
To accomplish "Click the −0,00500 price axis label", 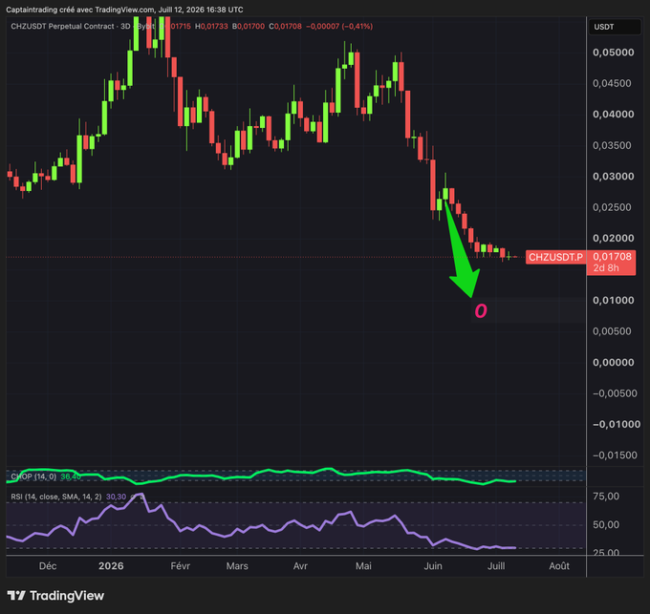I will point(615,393).
